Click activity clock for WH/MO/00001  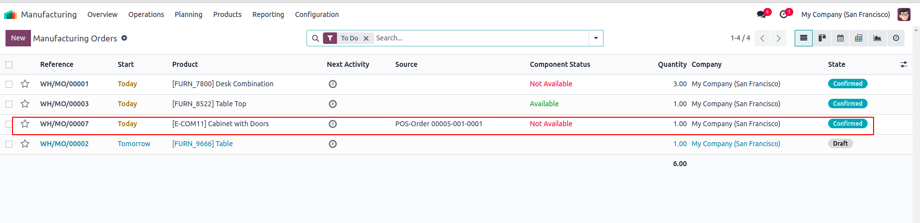(x=333, y=84)
